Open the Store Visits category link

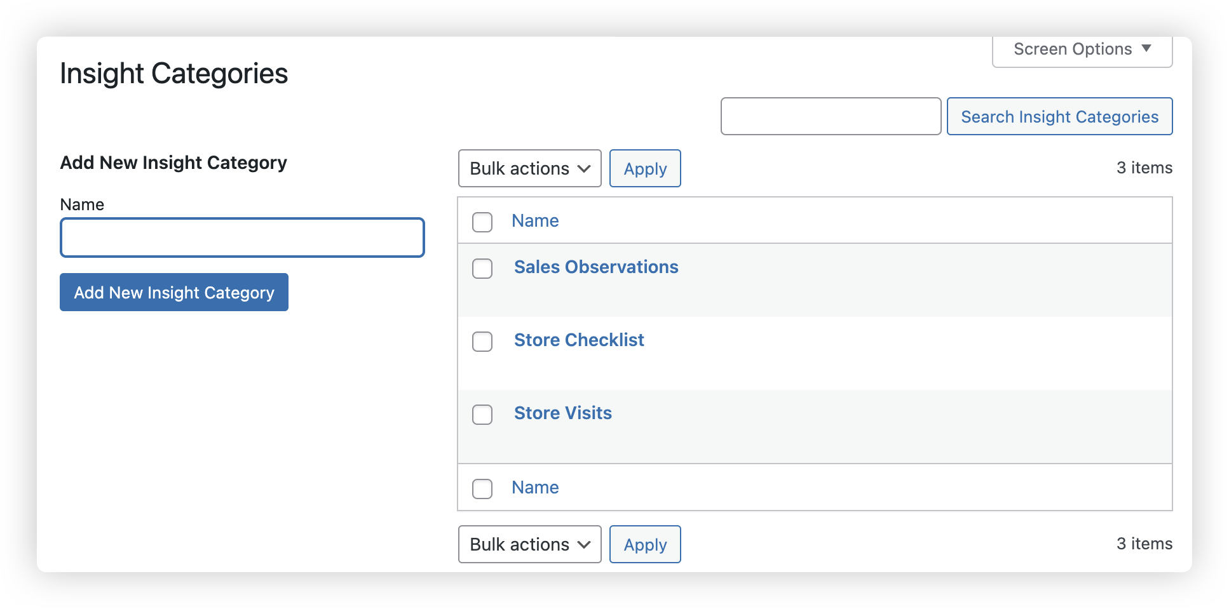tap(563, 413)
